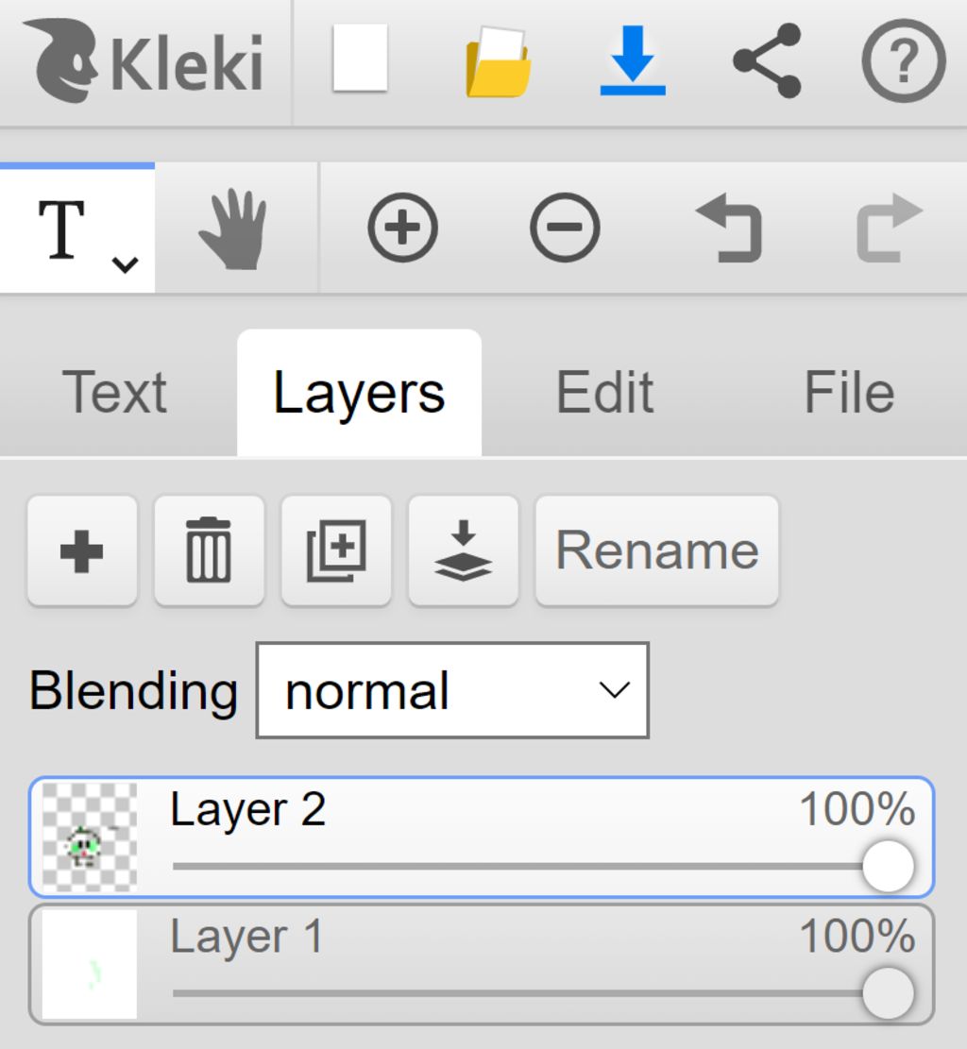
Task: Click the share icon
Action: (767, 60)
